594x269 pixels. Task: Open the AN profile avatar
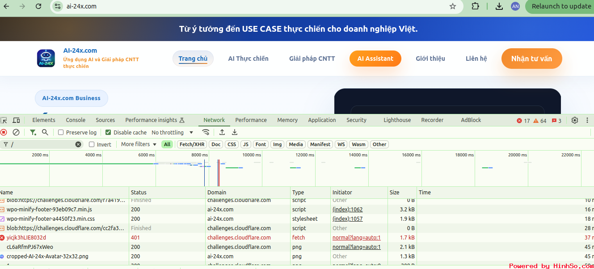515,6
